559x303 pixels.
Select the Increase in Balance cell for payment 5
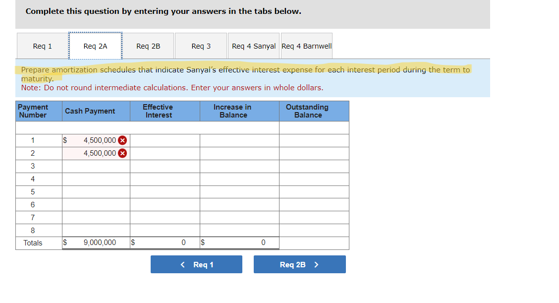239,191
